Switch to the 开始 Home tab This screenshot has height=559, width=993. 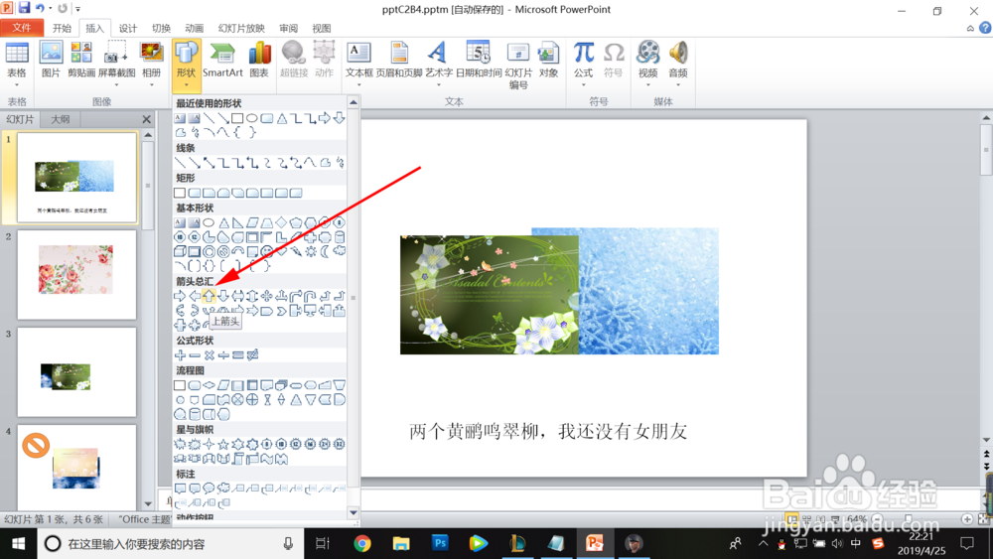(62, 28)
